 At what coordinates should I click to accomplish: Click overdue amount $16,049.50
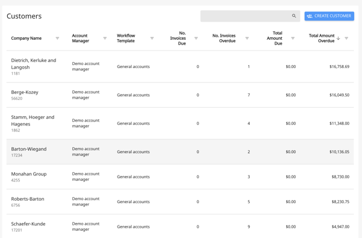point(339,95)
